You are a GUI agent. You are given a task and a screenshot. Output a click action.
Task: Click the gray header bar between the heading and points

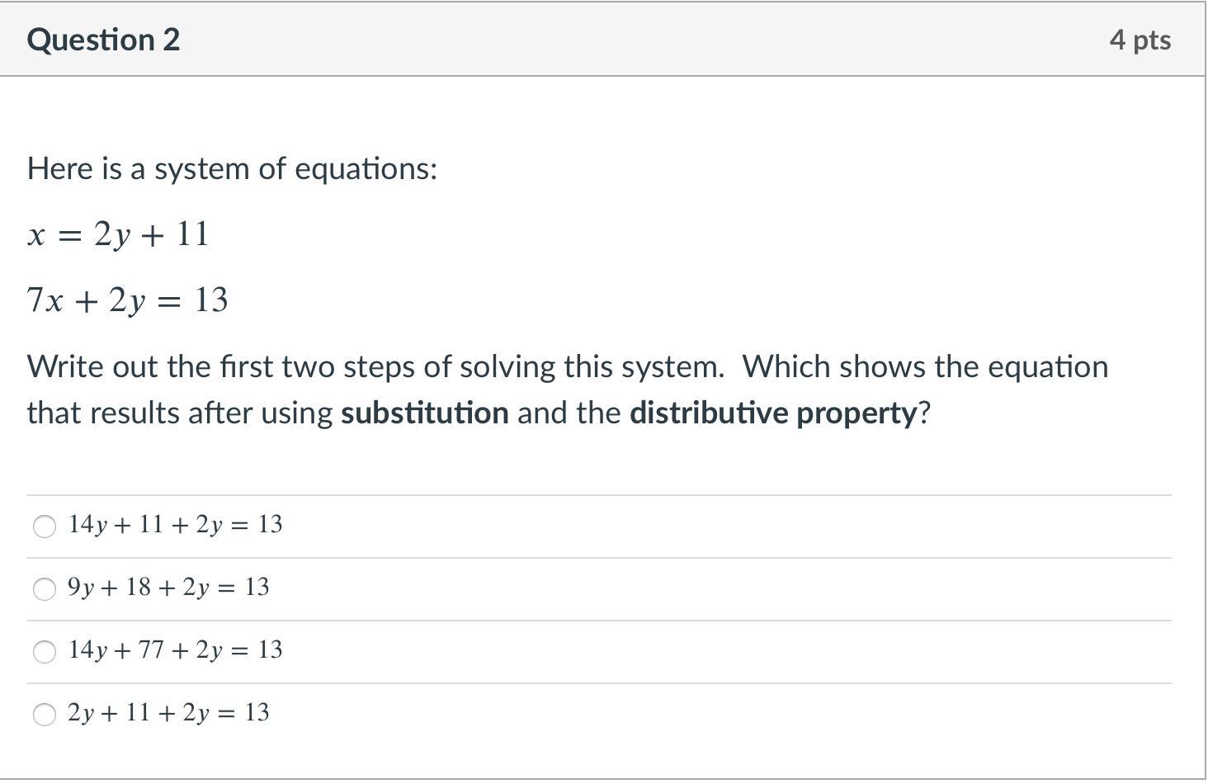(644, 40)
